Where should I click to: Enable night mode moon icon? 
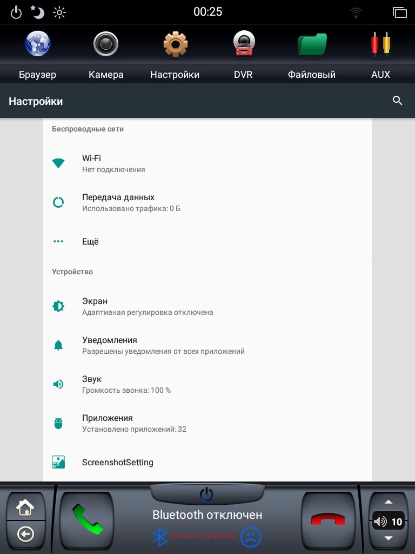(x=37, y=12)
